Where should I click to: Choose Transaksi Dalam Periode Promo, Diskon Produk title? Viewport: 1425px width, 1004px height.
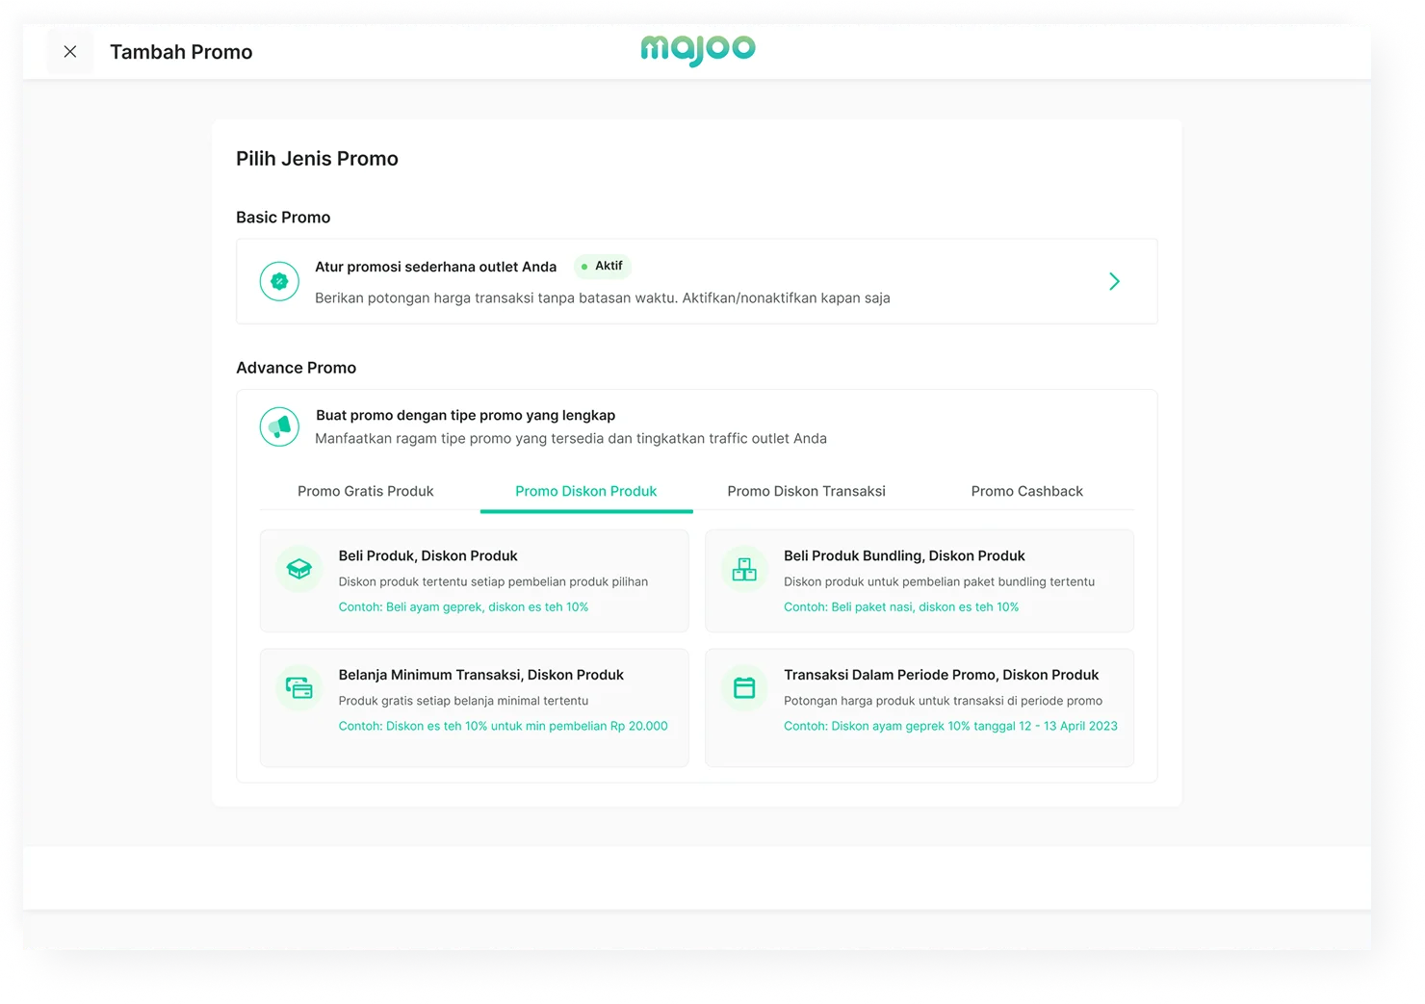click(942, 675)
